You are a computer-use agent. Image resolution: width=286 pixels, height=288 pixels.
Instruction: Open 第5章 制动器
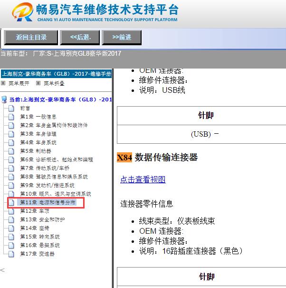[x=36, y=151]
